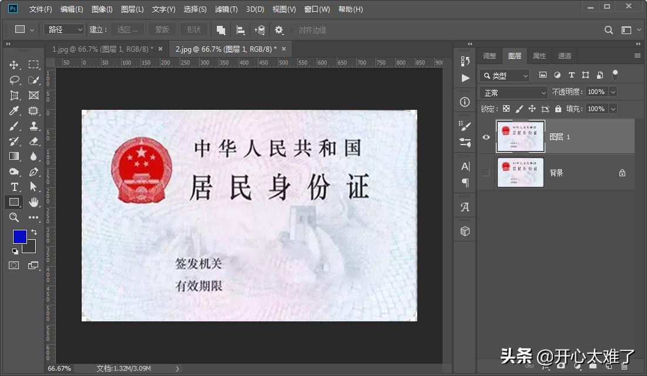This screenshot has width=647, height=376.
Task: Open the 不透明度 percentage dropdown arrow
Action: 613,92
